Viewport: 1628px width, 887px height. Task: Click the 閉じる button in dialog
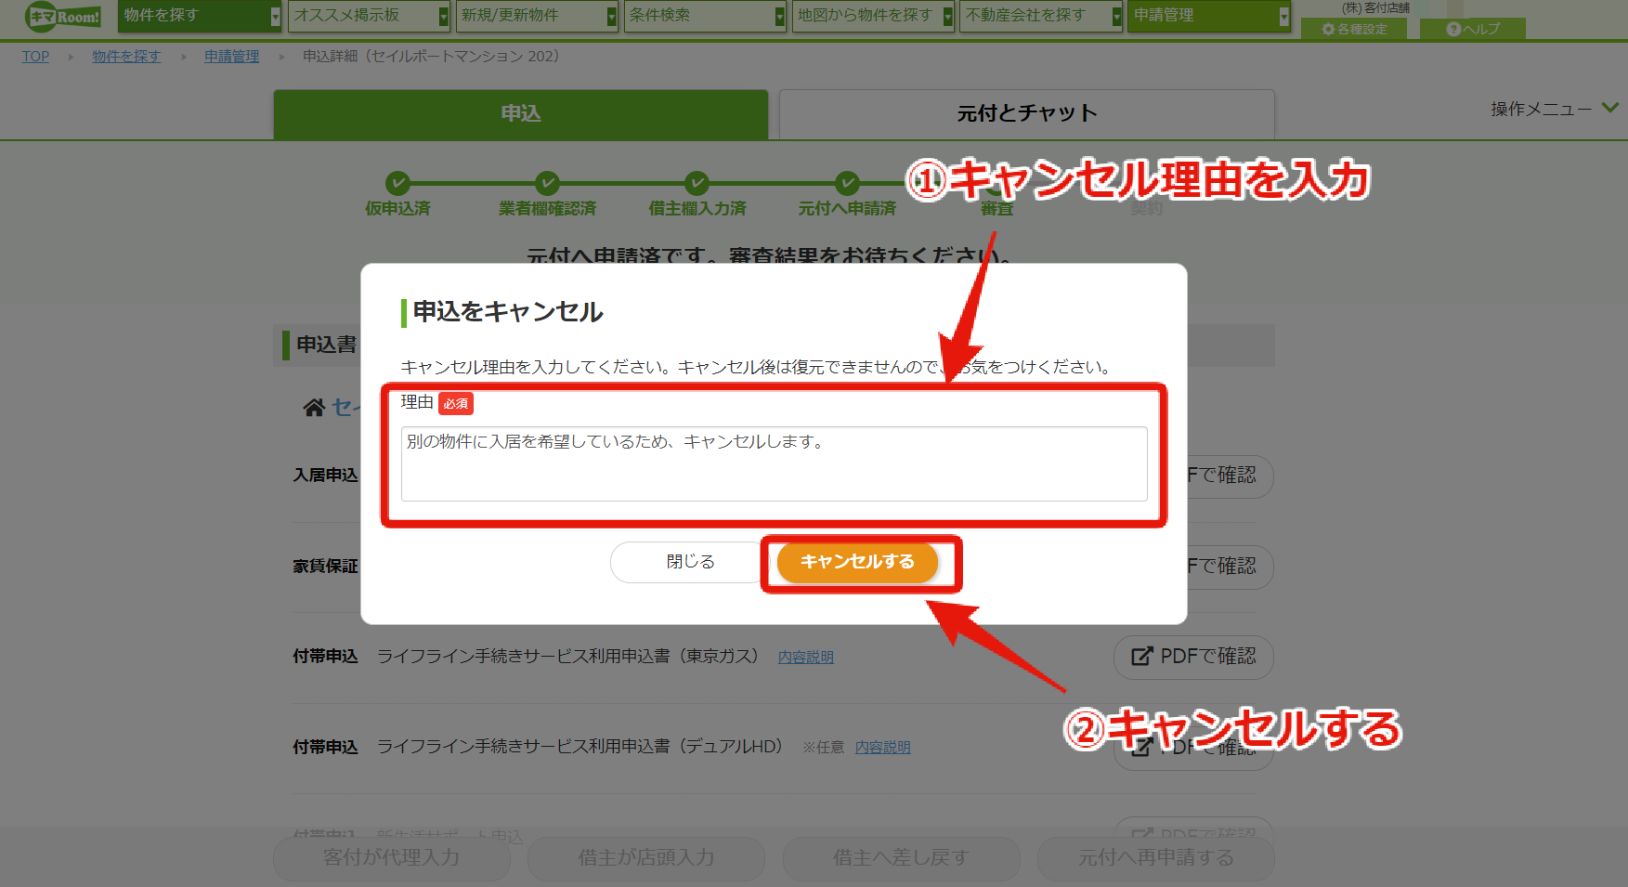[x=690, y=562]
